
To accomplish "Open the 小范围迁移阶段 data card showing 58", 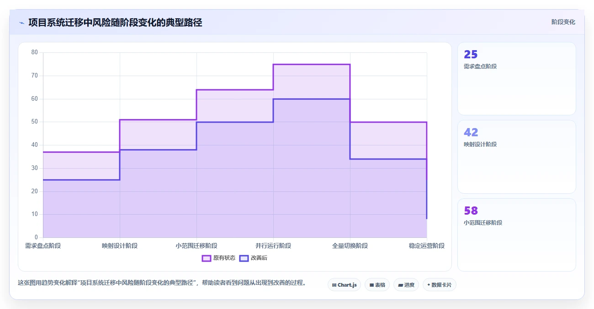I will pyautogui.click(x=516, y=235).
